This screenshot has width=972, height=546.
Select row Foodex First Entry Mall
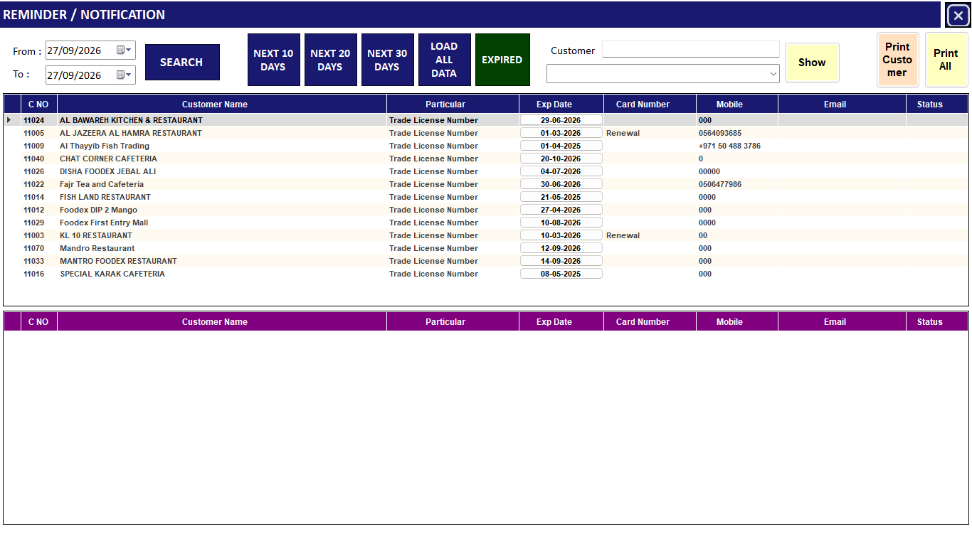pyautogui.click(x=486, y=223)
